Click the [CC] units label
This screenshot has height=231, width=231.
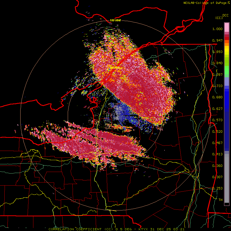coord(219,18)
